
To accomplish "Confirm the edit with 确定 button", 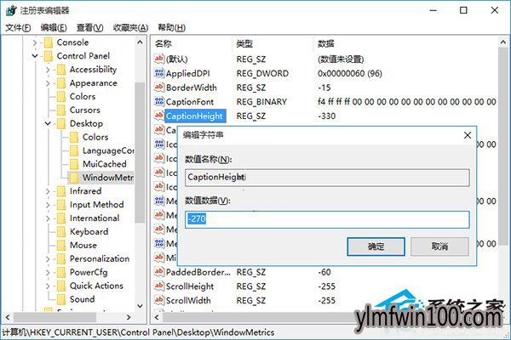I will 376,246.
